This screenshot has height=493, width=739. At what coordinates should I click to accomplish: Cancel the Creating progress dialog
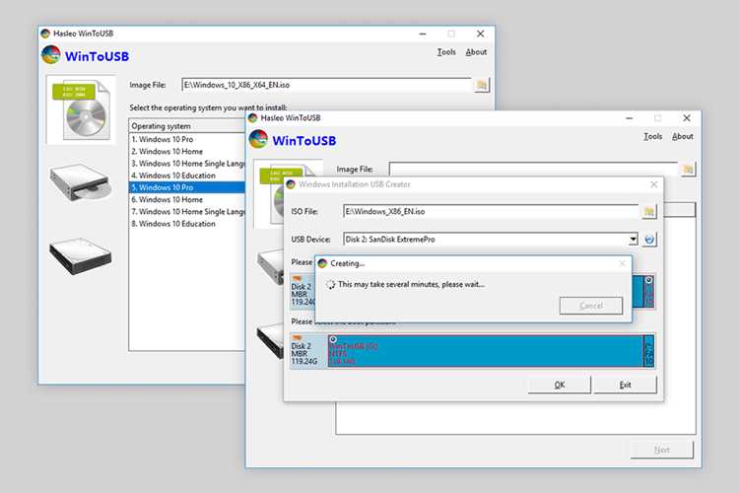pos(591,306)
